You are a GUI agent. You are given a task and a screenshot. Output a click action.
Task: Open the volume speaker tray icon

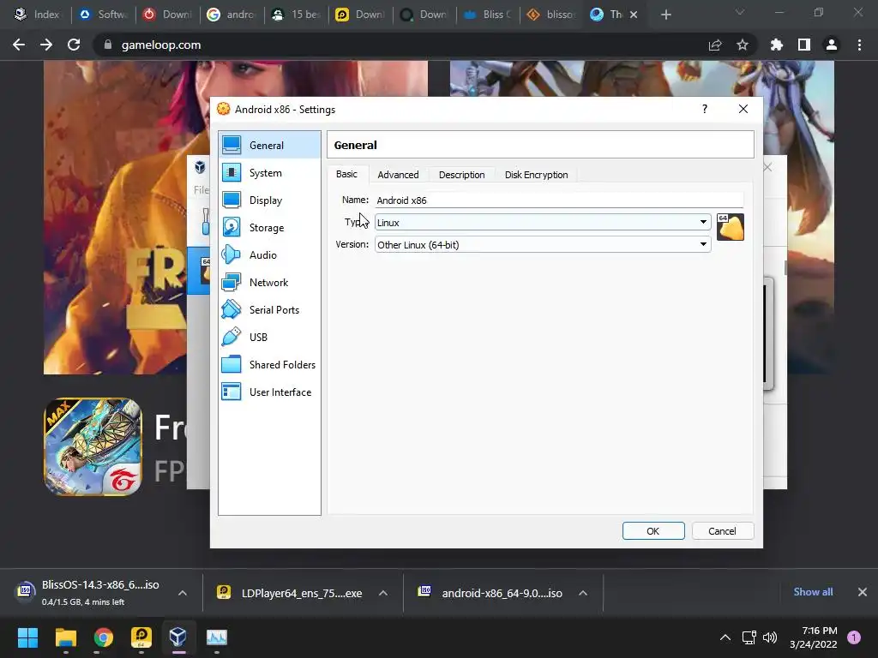[771, 637]
